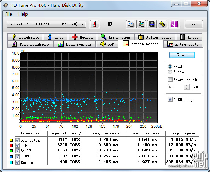The height and width of the screenshot is (172, 210).
Task: Open the Health tab with red cross
Action: (82, 37)
